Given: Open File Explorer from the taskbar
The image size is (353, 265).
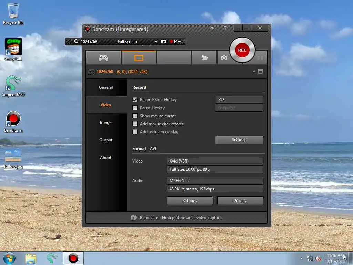Looking at the screenshot, I should point(31,258).
